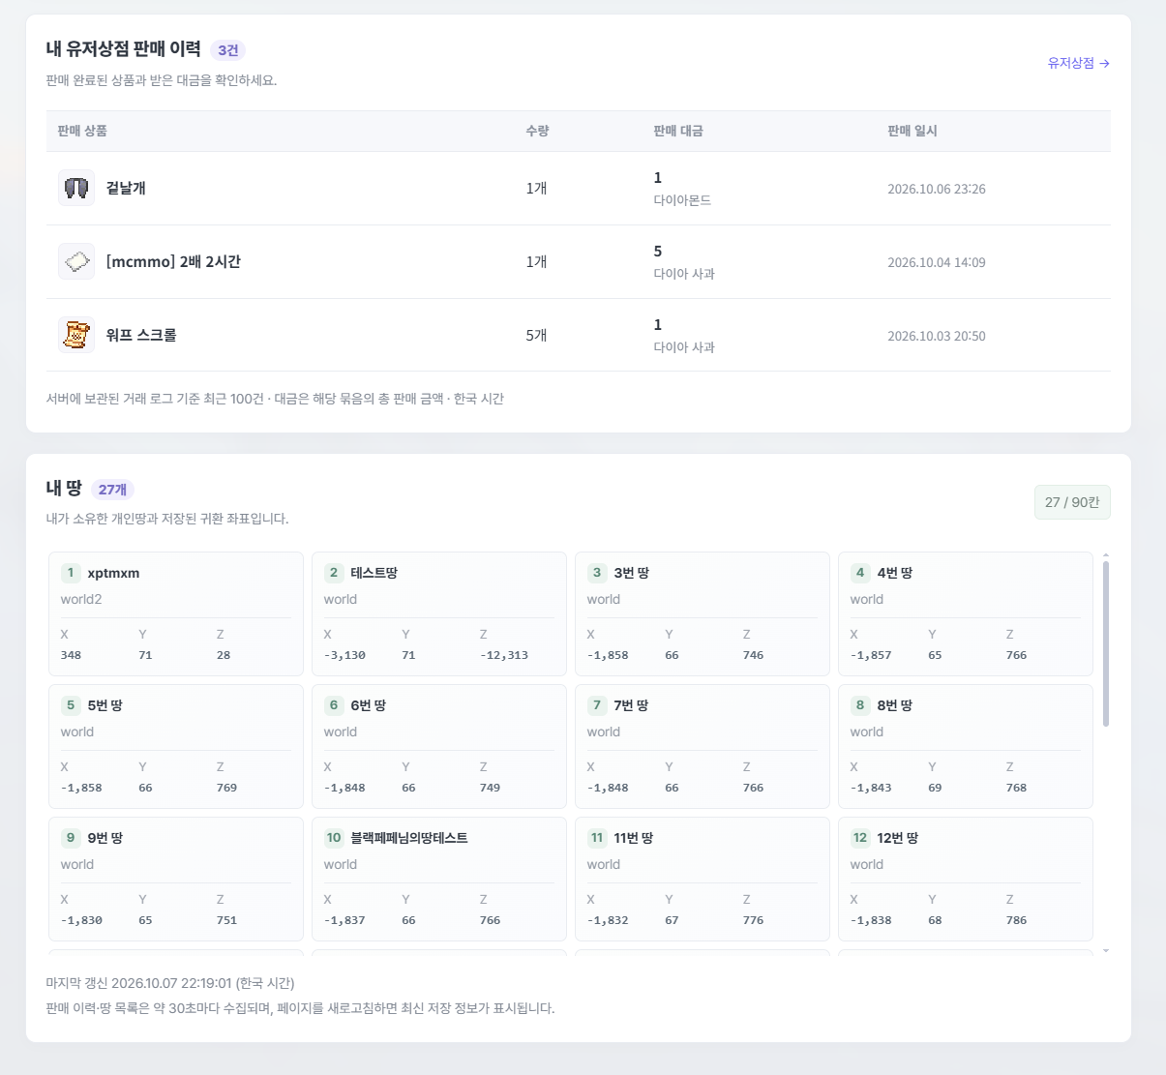Click the 2026.10.04 14:09 sale date
1166x1075 pixels.
point(937,262)
